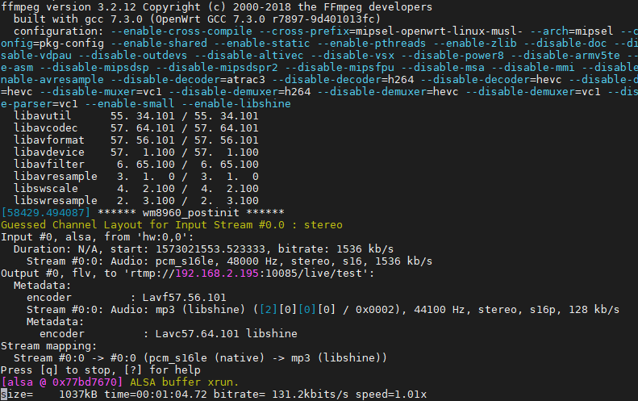
Task: Click the 'Lavf57.56.101' encoder value
Action: point(185,298)
